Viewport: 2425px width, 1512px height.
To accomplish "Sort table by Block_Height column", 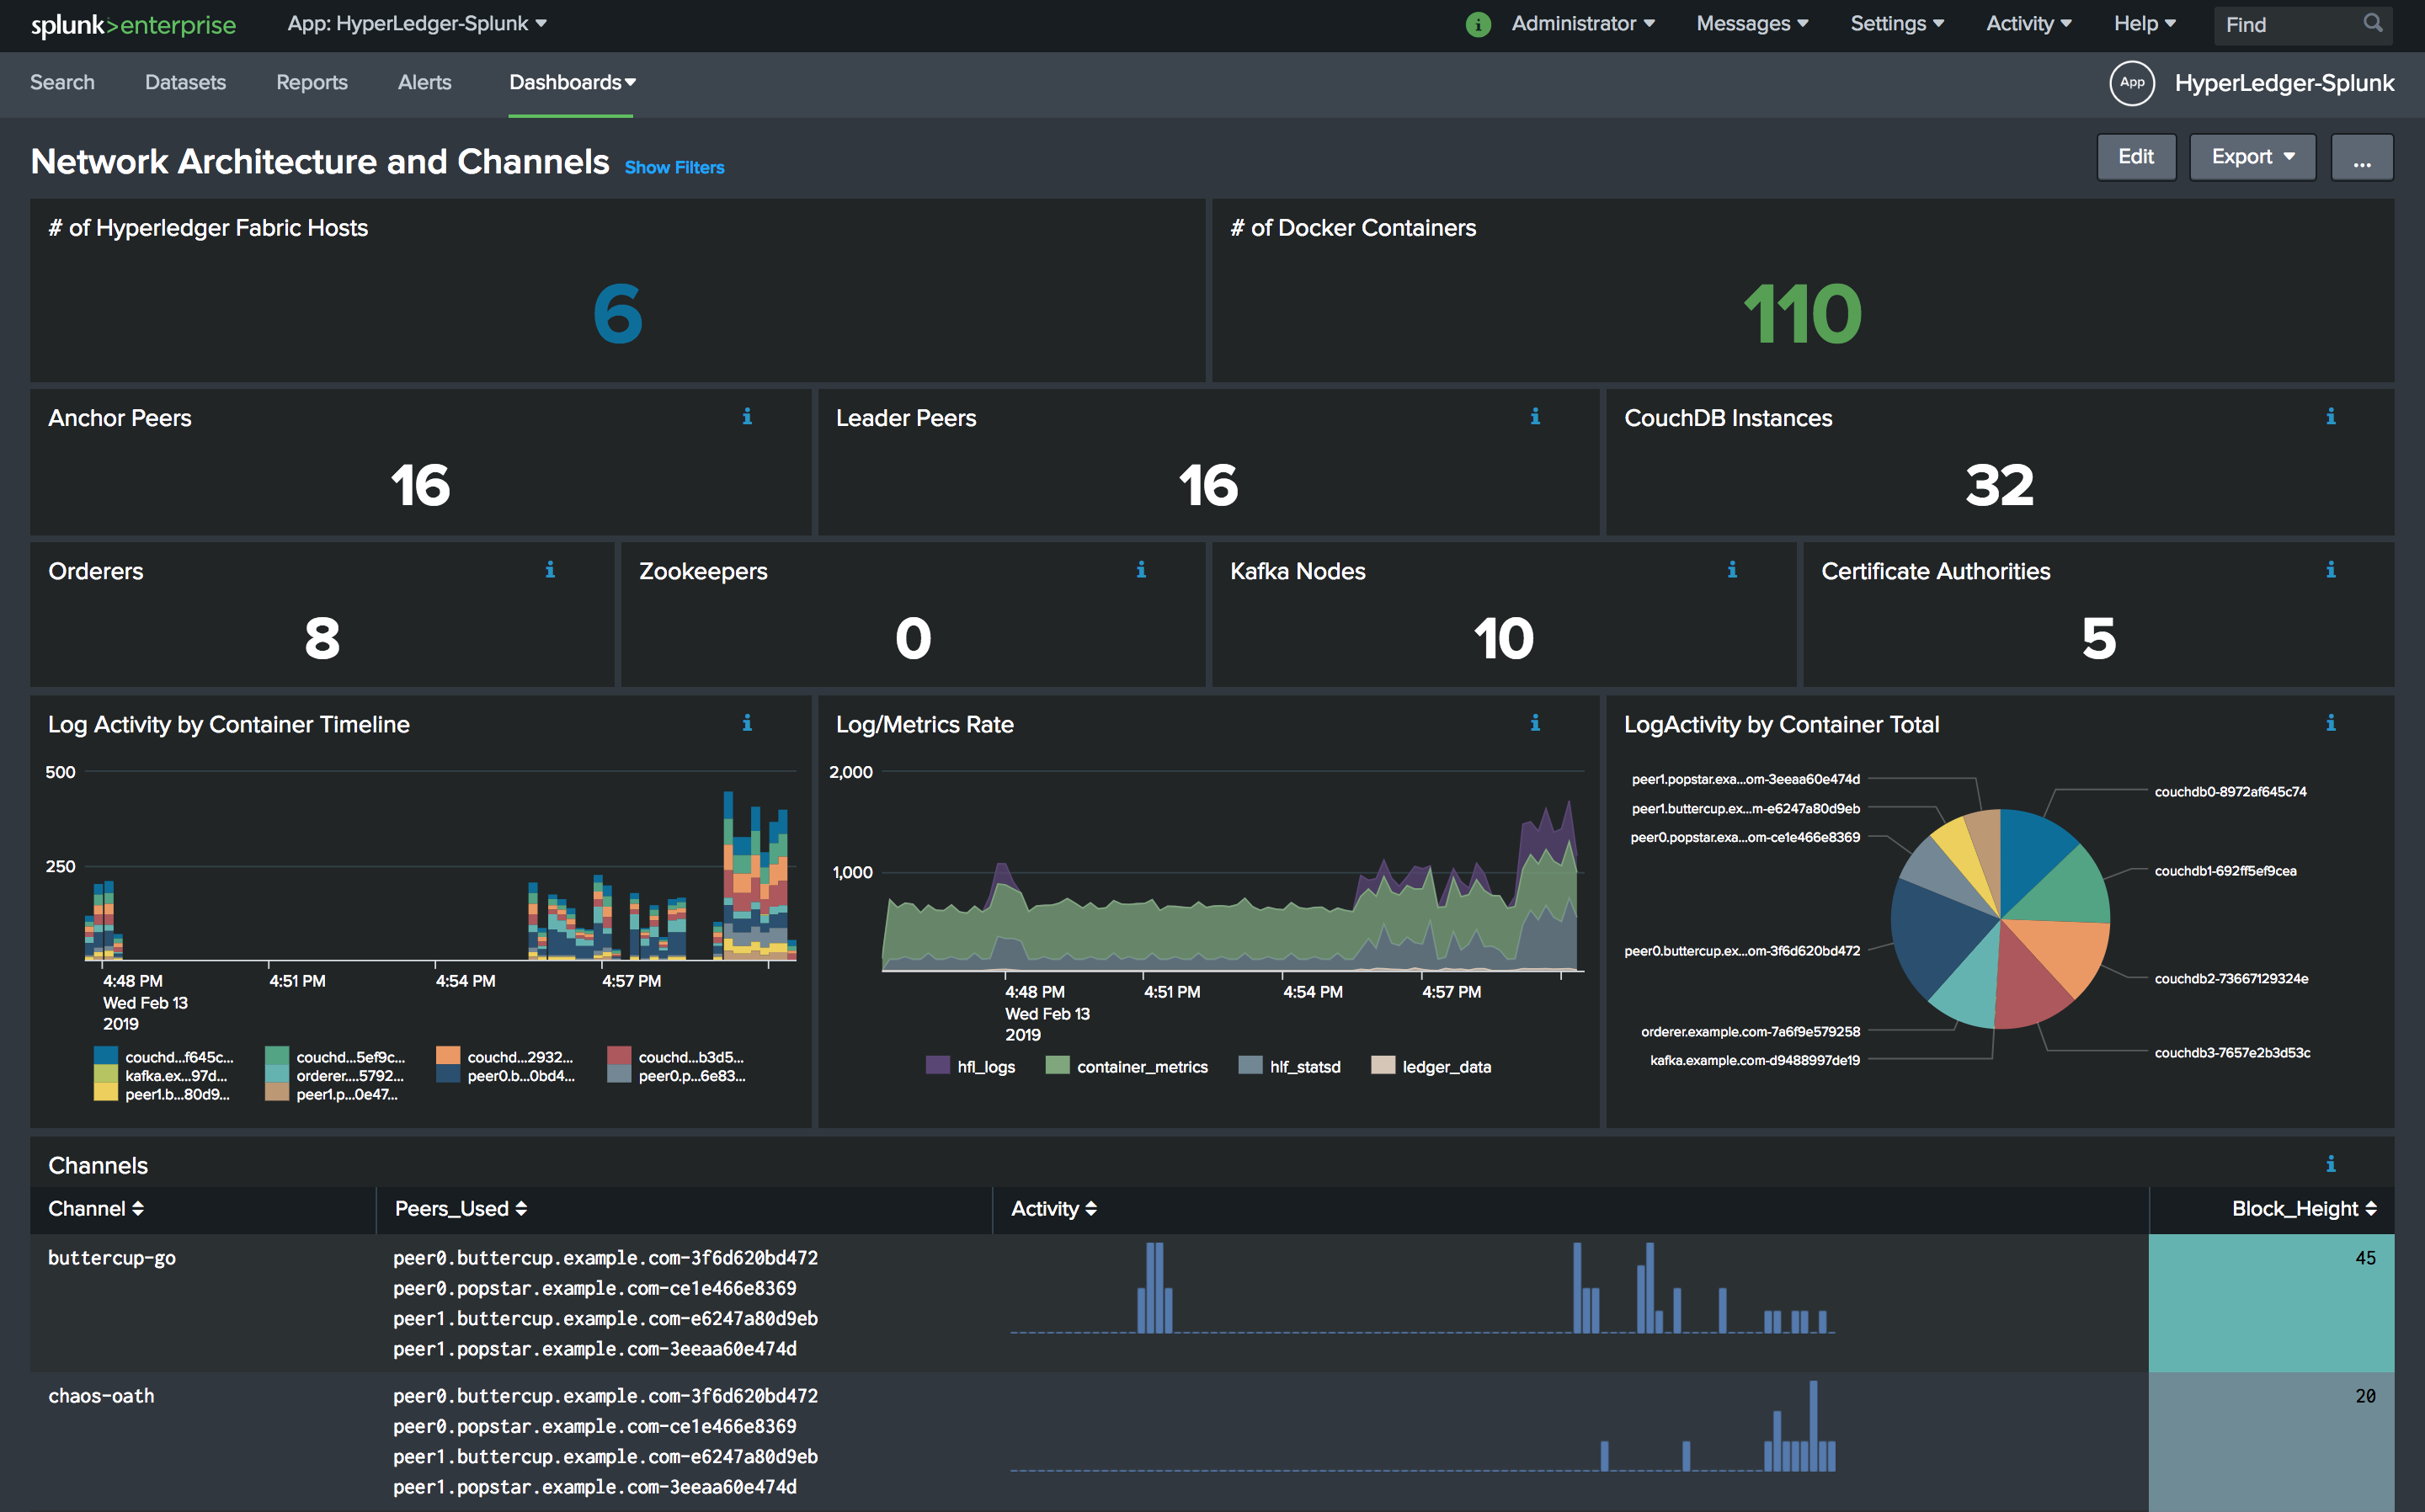I will pyautogui.click(x=2304, y=1209).
